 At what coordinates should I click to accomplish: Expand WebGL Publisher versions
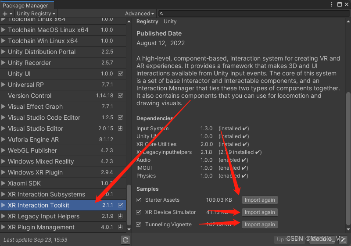pos(3,150)
